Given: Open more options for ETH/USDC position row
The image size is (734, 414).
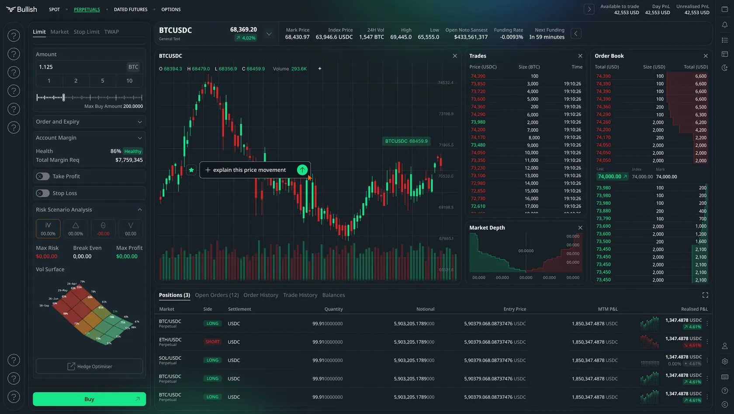Looking at the screenshot, I should 707,342.
